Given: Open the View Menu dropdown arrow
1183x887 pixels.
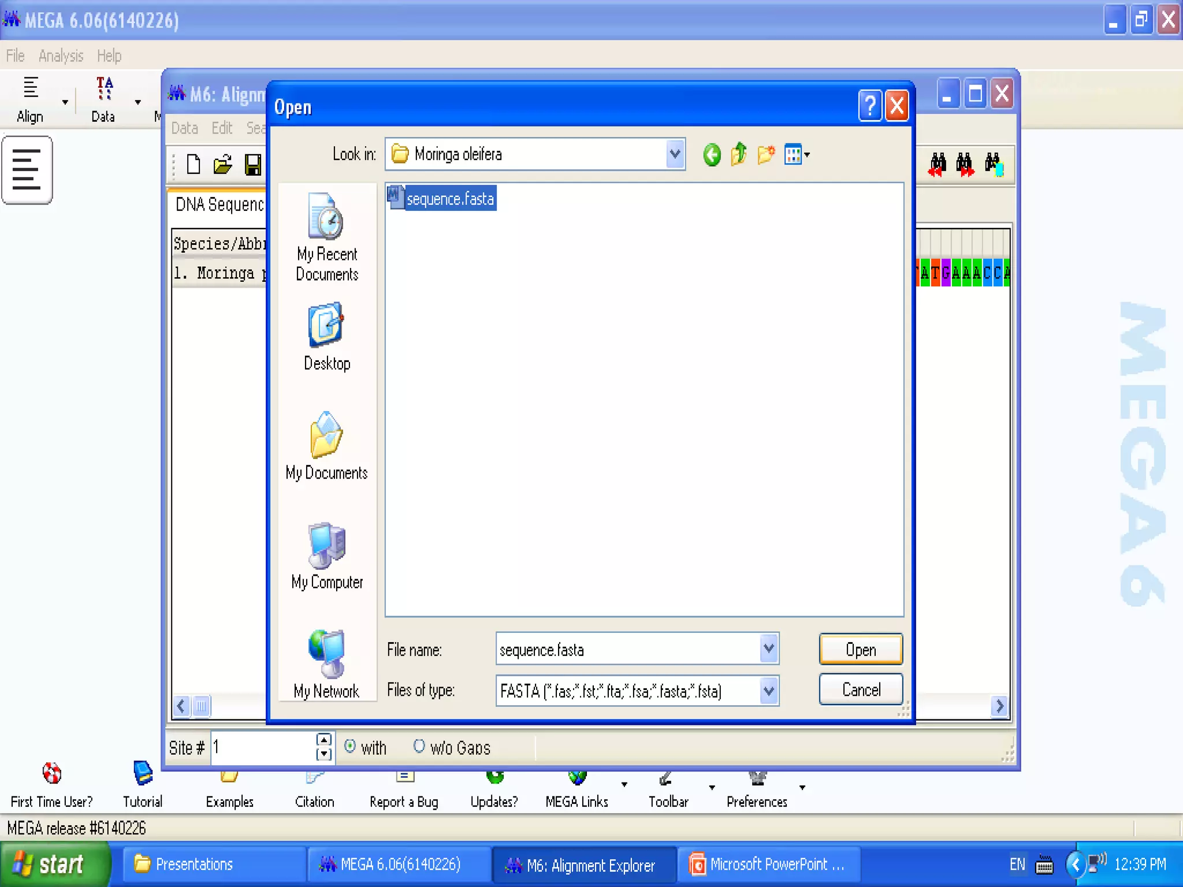Looking at the screenshot, I should tap(807, 155).
